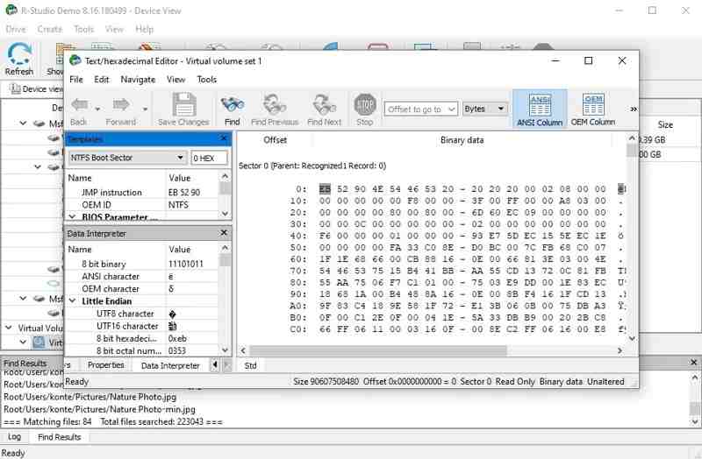Open the Forward history dropdown arrow
The width and height of the screenshot is (702, 459).
(x=145, y=109)
